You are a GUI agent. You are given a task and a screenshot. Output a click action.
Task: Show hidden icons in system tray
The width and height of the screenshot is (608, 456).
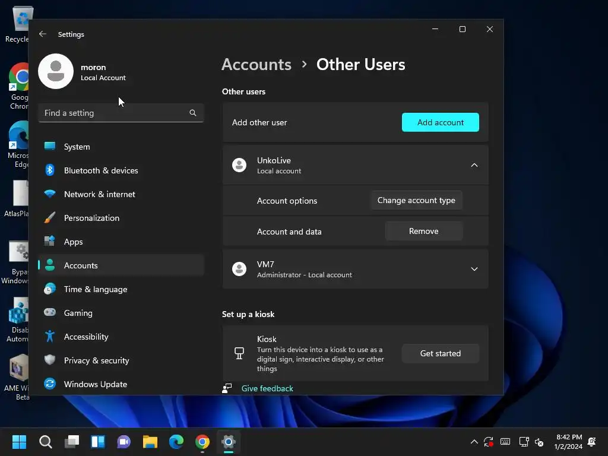pyautogui.click(x=474, y=442)
